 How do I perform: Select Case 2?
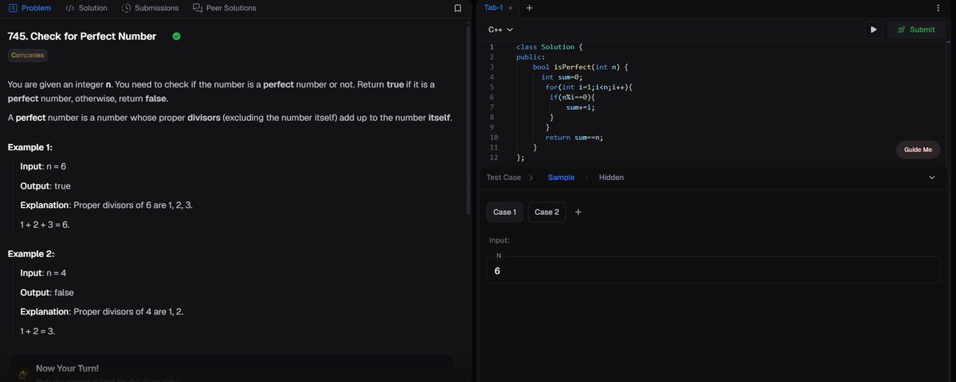pos(547,212)
